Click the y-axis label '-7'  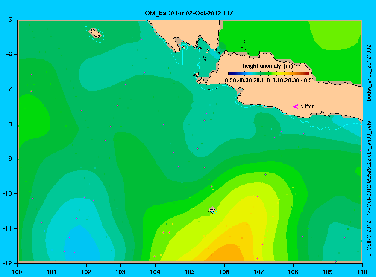pos(9,89)
